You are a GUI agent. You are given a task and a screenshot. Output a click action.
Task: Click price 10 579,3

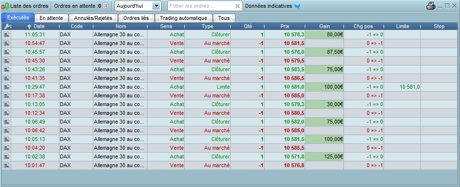tap(294, 104)
